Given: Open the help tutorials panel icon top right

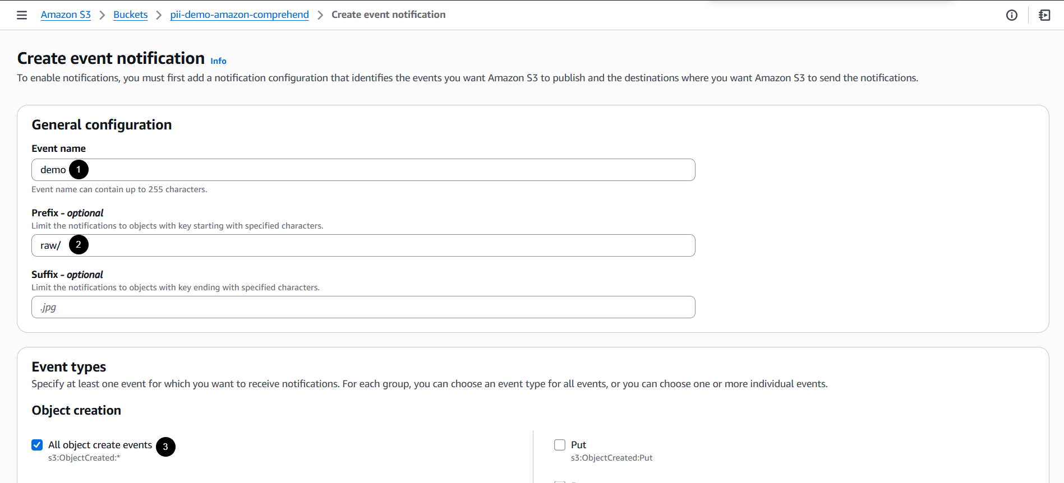Looking at the screenshot, I should tap(1044, 15).
